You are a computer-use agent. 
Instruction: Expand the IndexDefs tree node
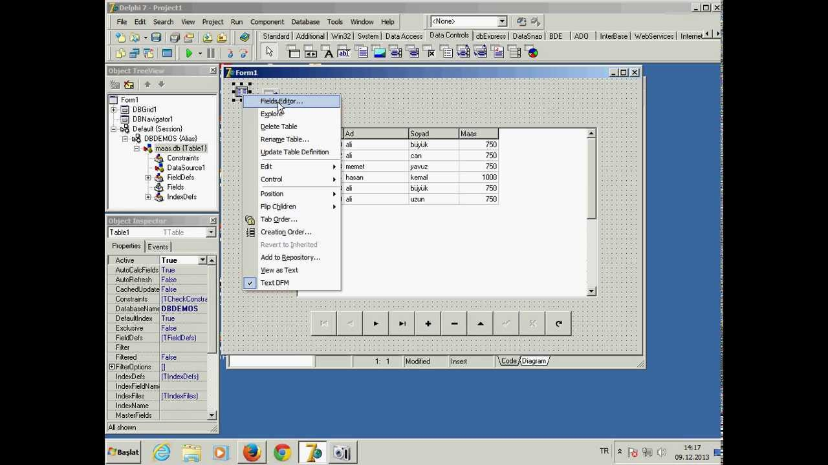(x=148, y=197)
